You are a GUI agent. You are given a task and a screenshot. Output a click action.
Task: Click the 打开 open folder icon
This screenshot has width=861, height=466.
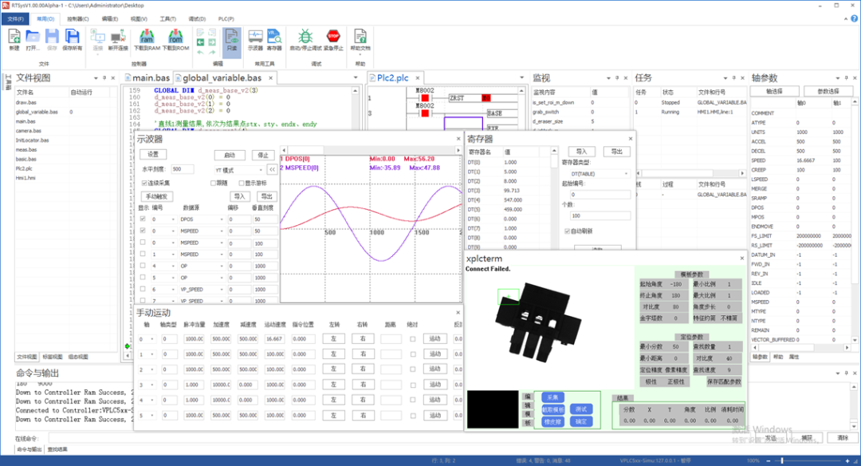tap(33, 37)
